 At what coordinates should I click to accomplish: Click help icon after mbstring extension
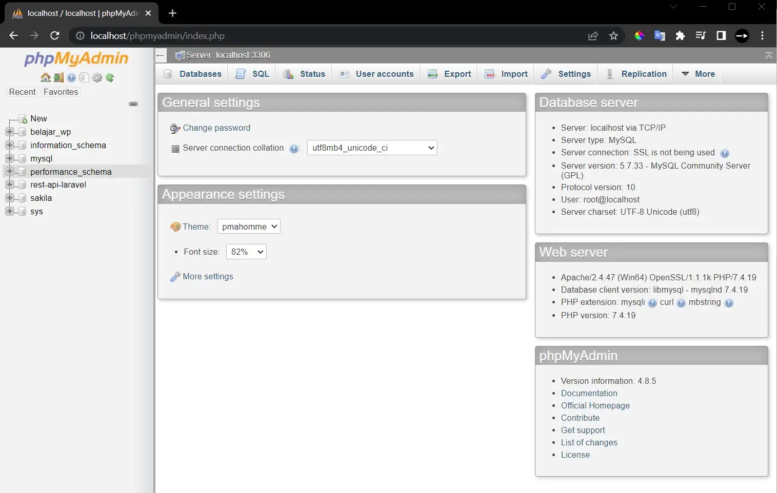[729, 303]
